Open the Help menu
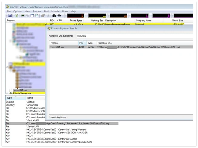 coord(73,12)
